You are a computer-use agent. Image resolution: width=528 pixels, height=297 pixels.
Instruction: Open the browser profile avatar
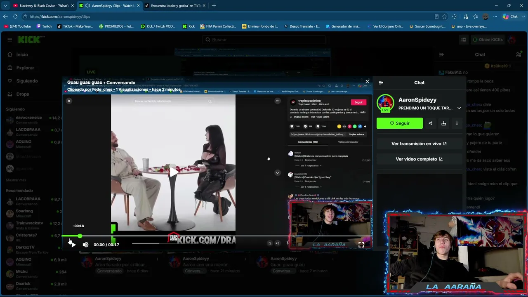pyautogui.click(x=485, y=16)
